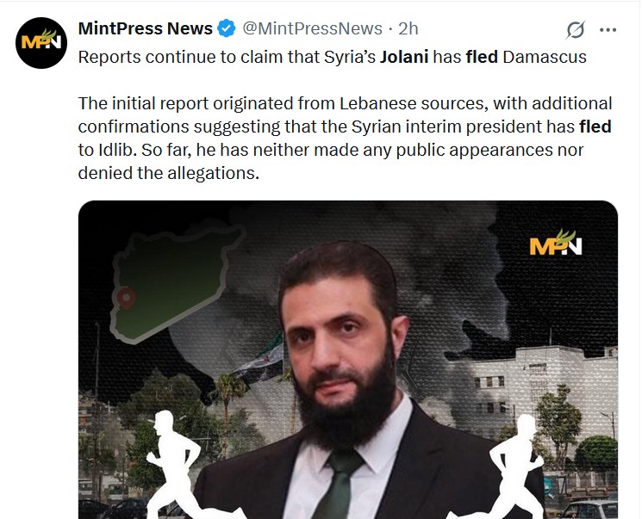The width and height of the screenshot is (642, 519).
Task: Click the bold word Jolani
Action: [x=404, y=57]
